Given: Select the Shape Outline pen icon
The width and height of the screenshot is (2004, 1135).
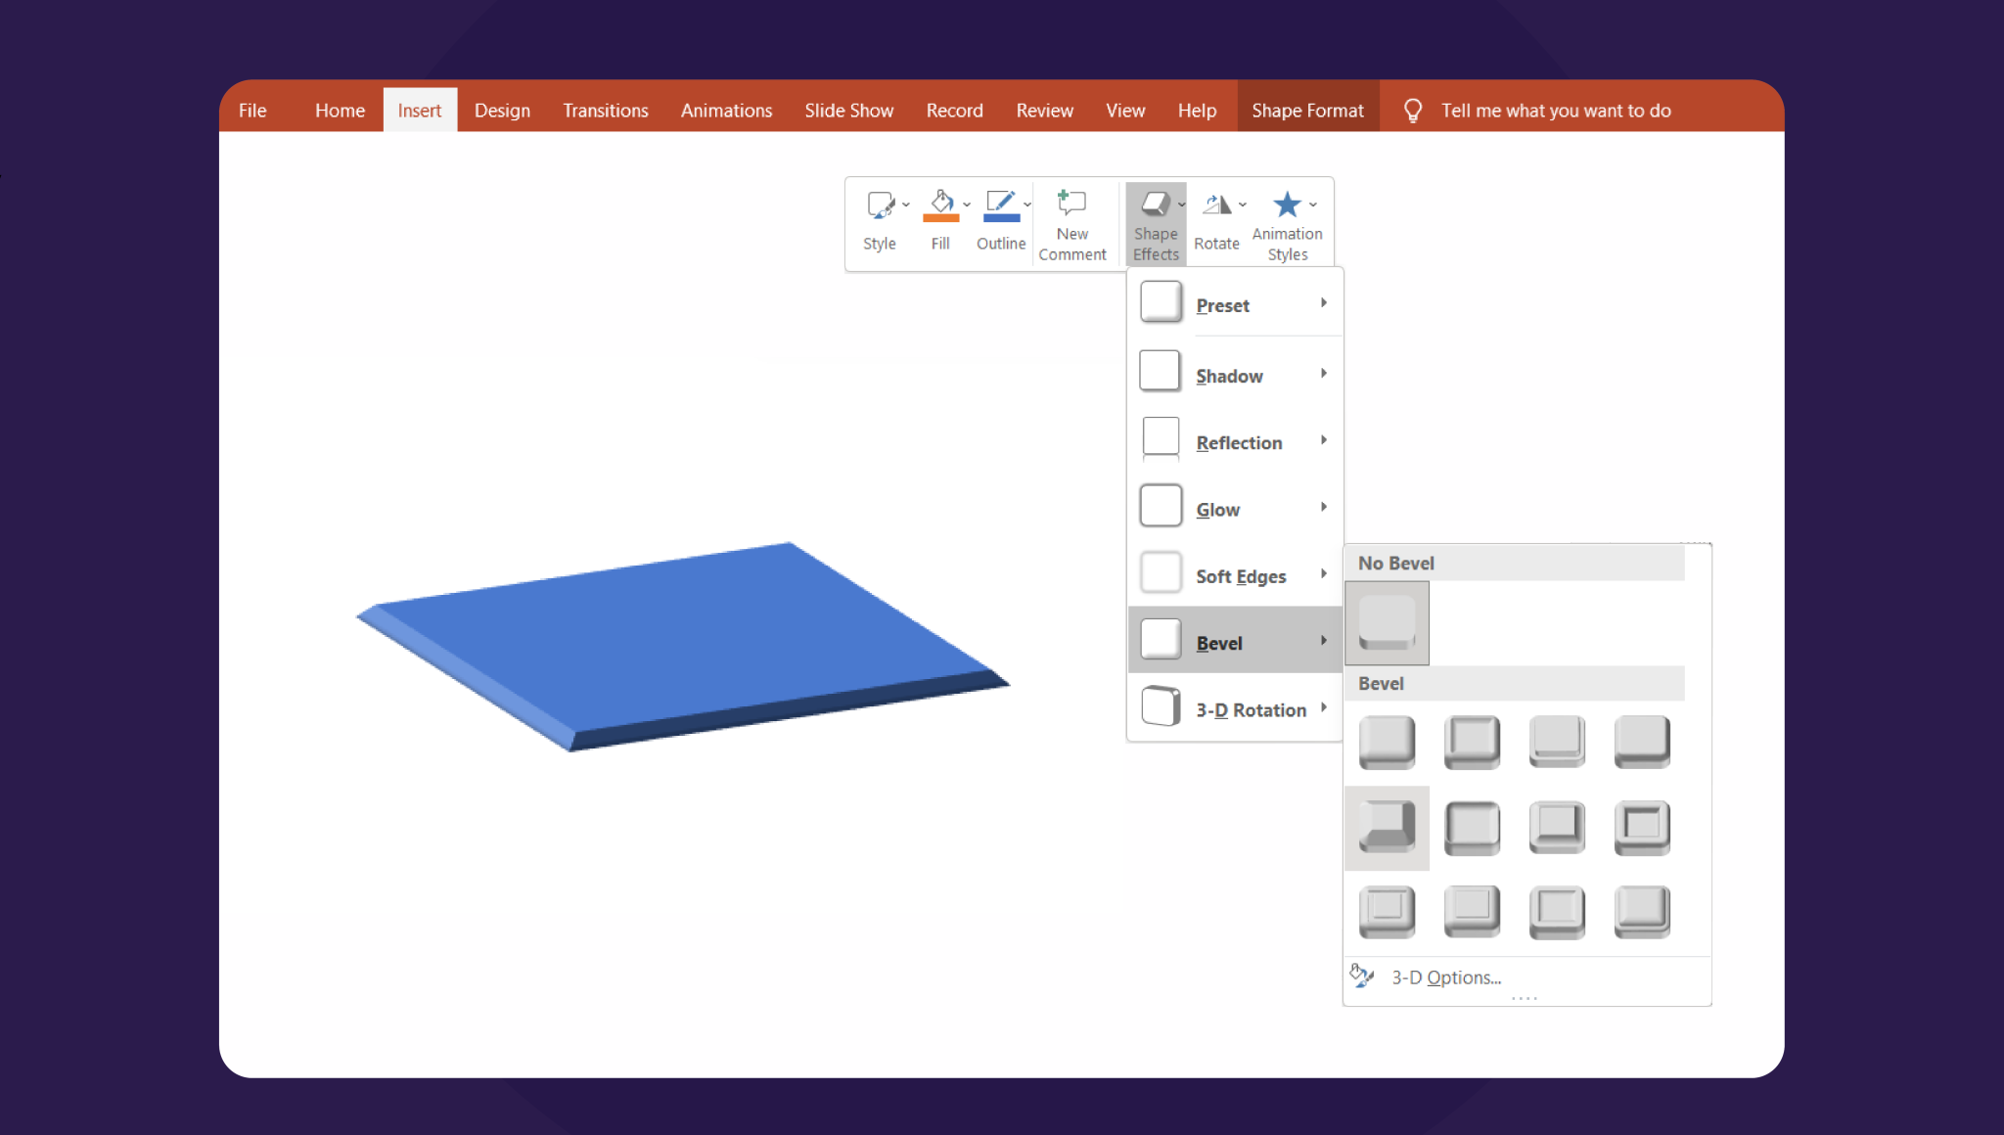Looking at the screenshot, I should 999,204.
